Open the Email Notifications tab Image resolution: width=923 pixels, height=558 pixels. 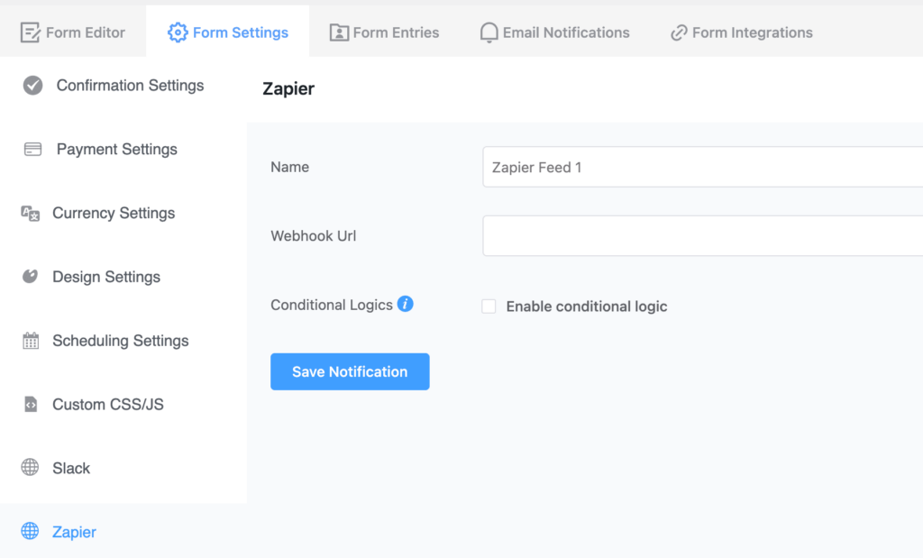(554, 32)
